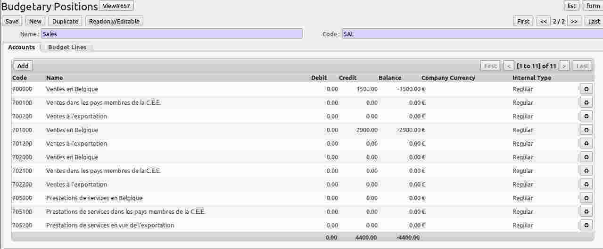Click recycle icon for account 702000
Viewport: 603px width, 249px height.
586,157
